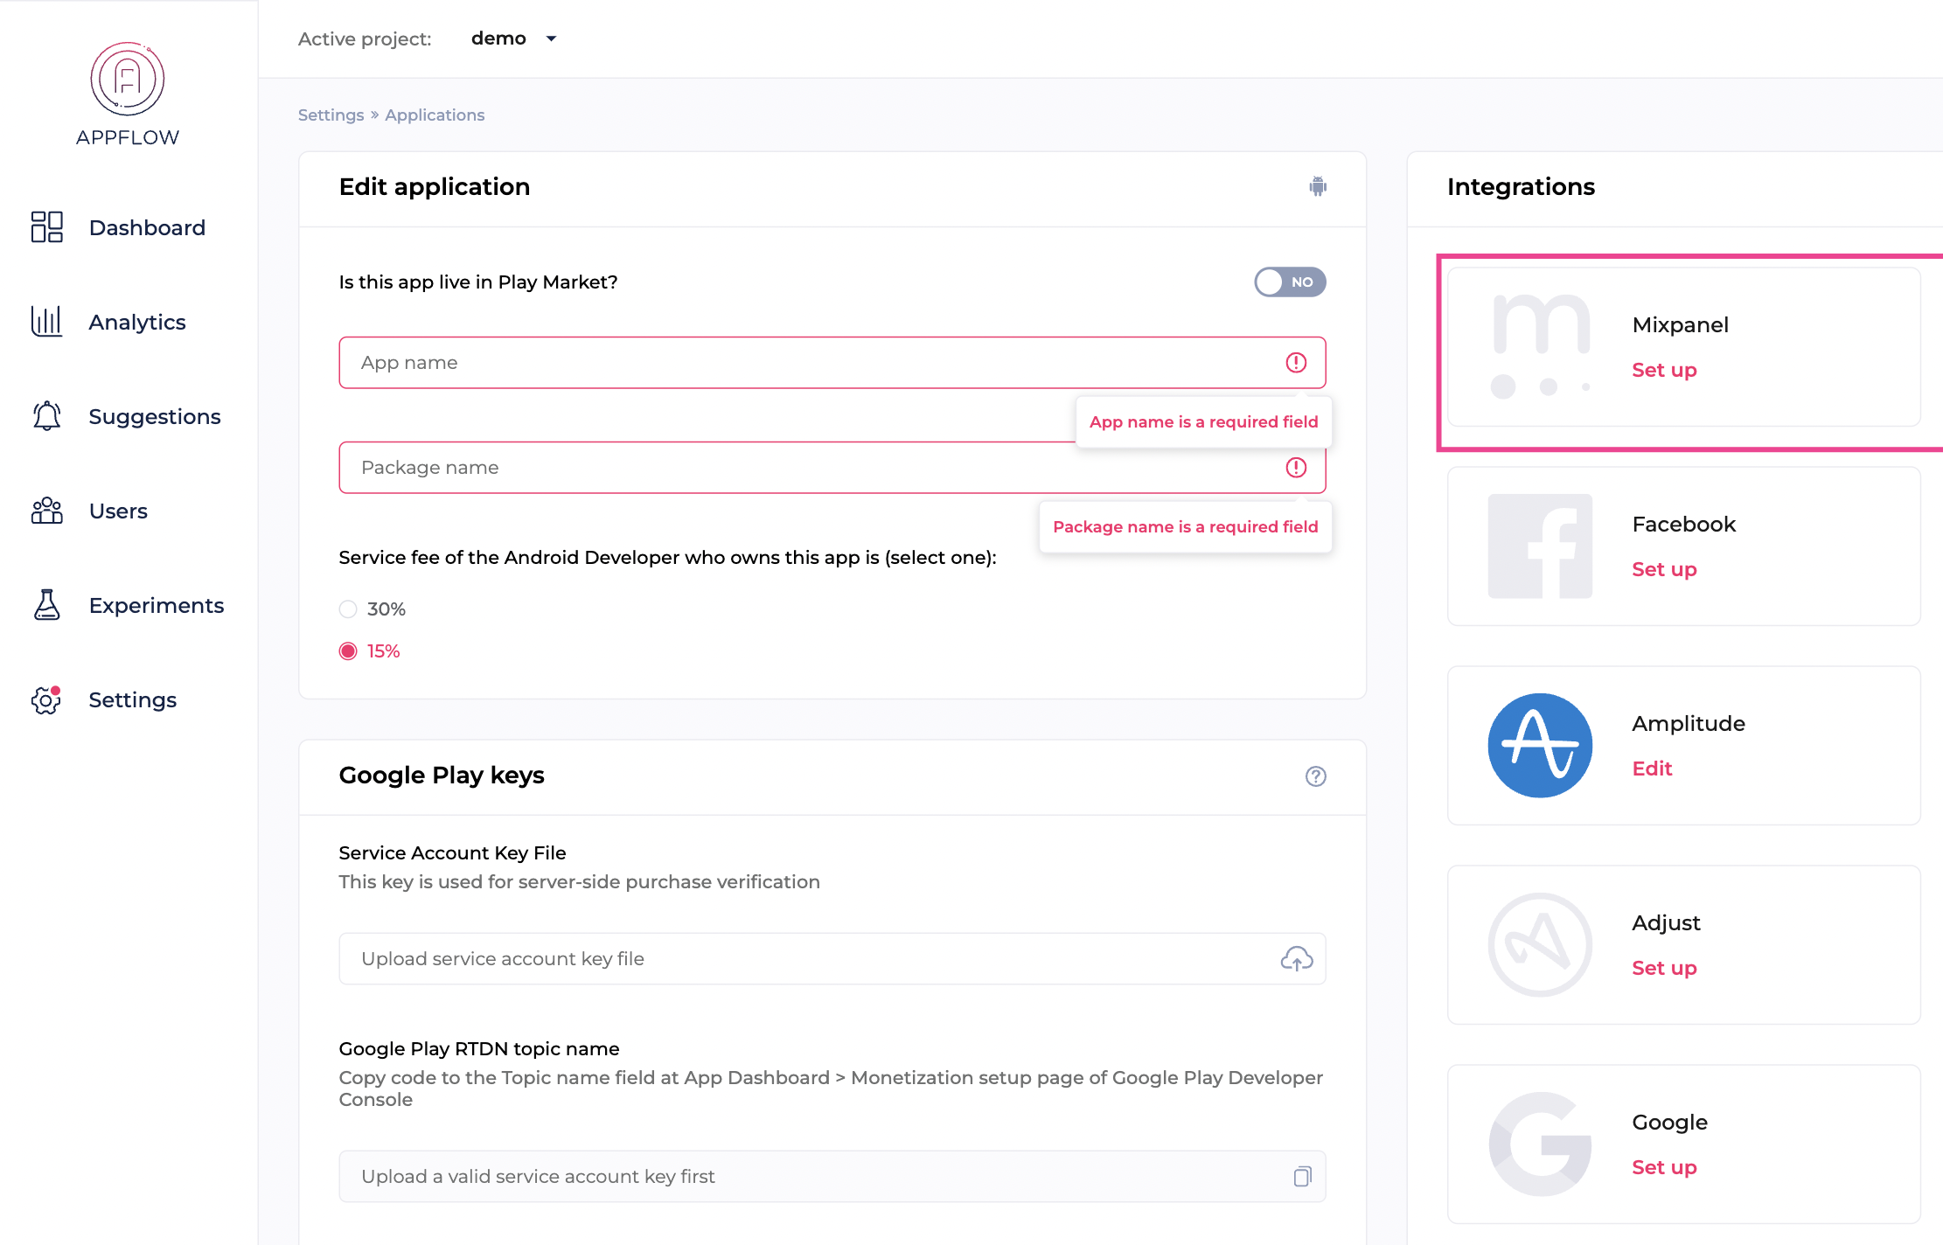Click the Google Play keys help icon
This screenshot has width=1943, height=1245.
pyautogui.click(x=1315, y=776)
